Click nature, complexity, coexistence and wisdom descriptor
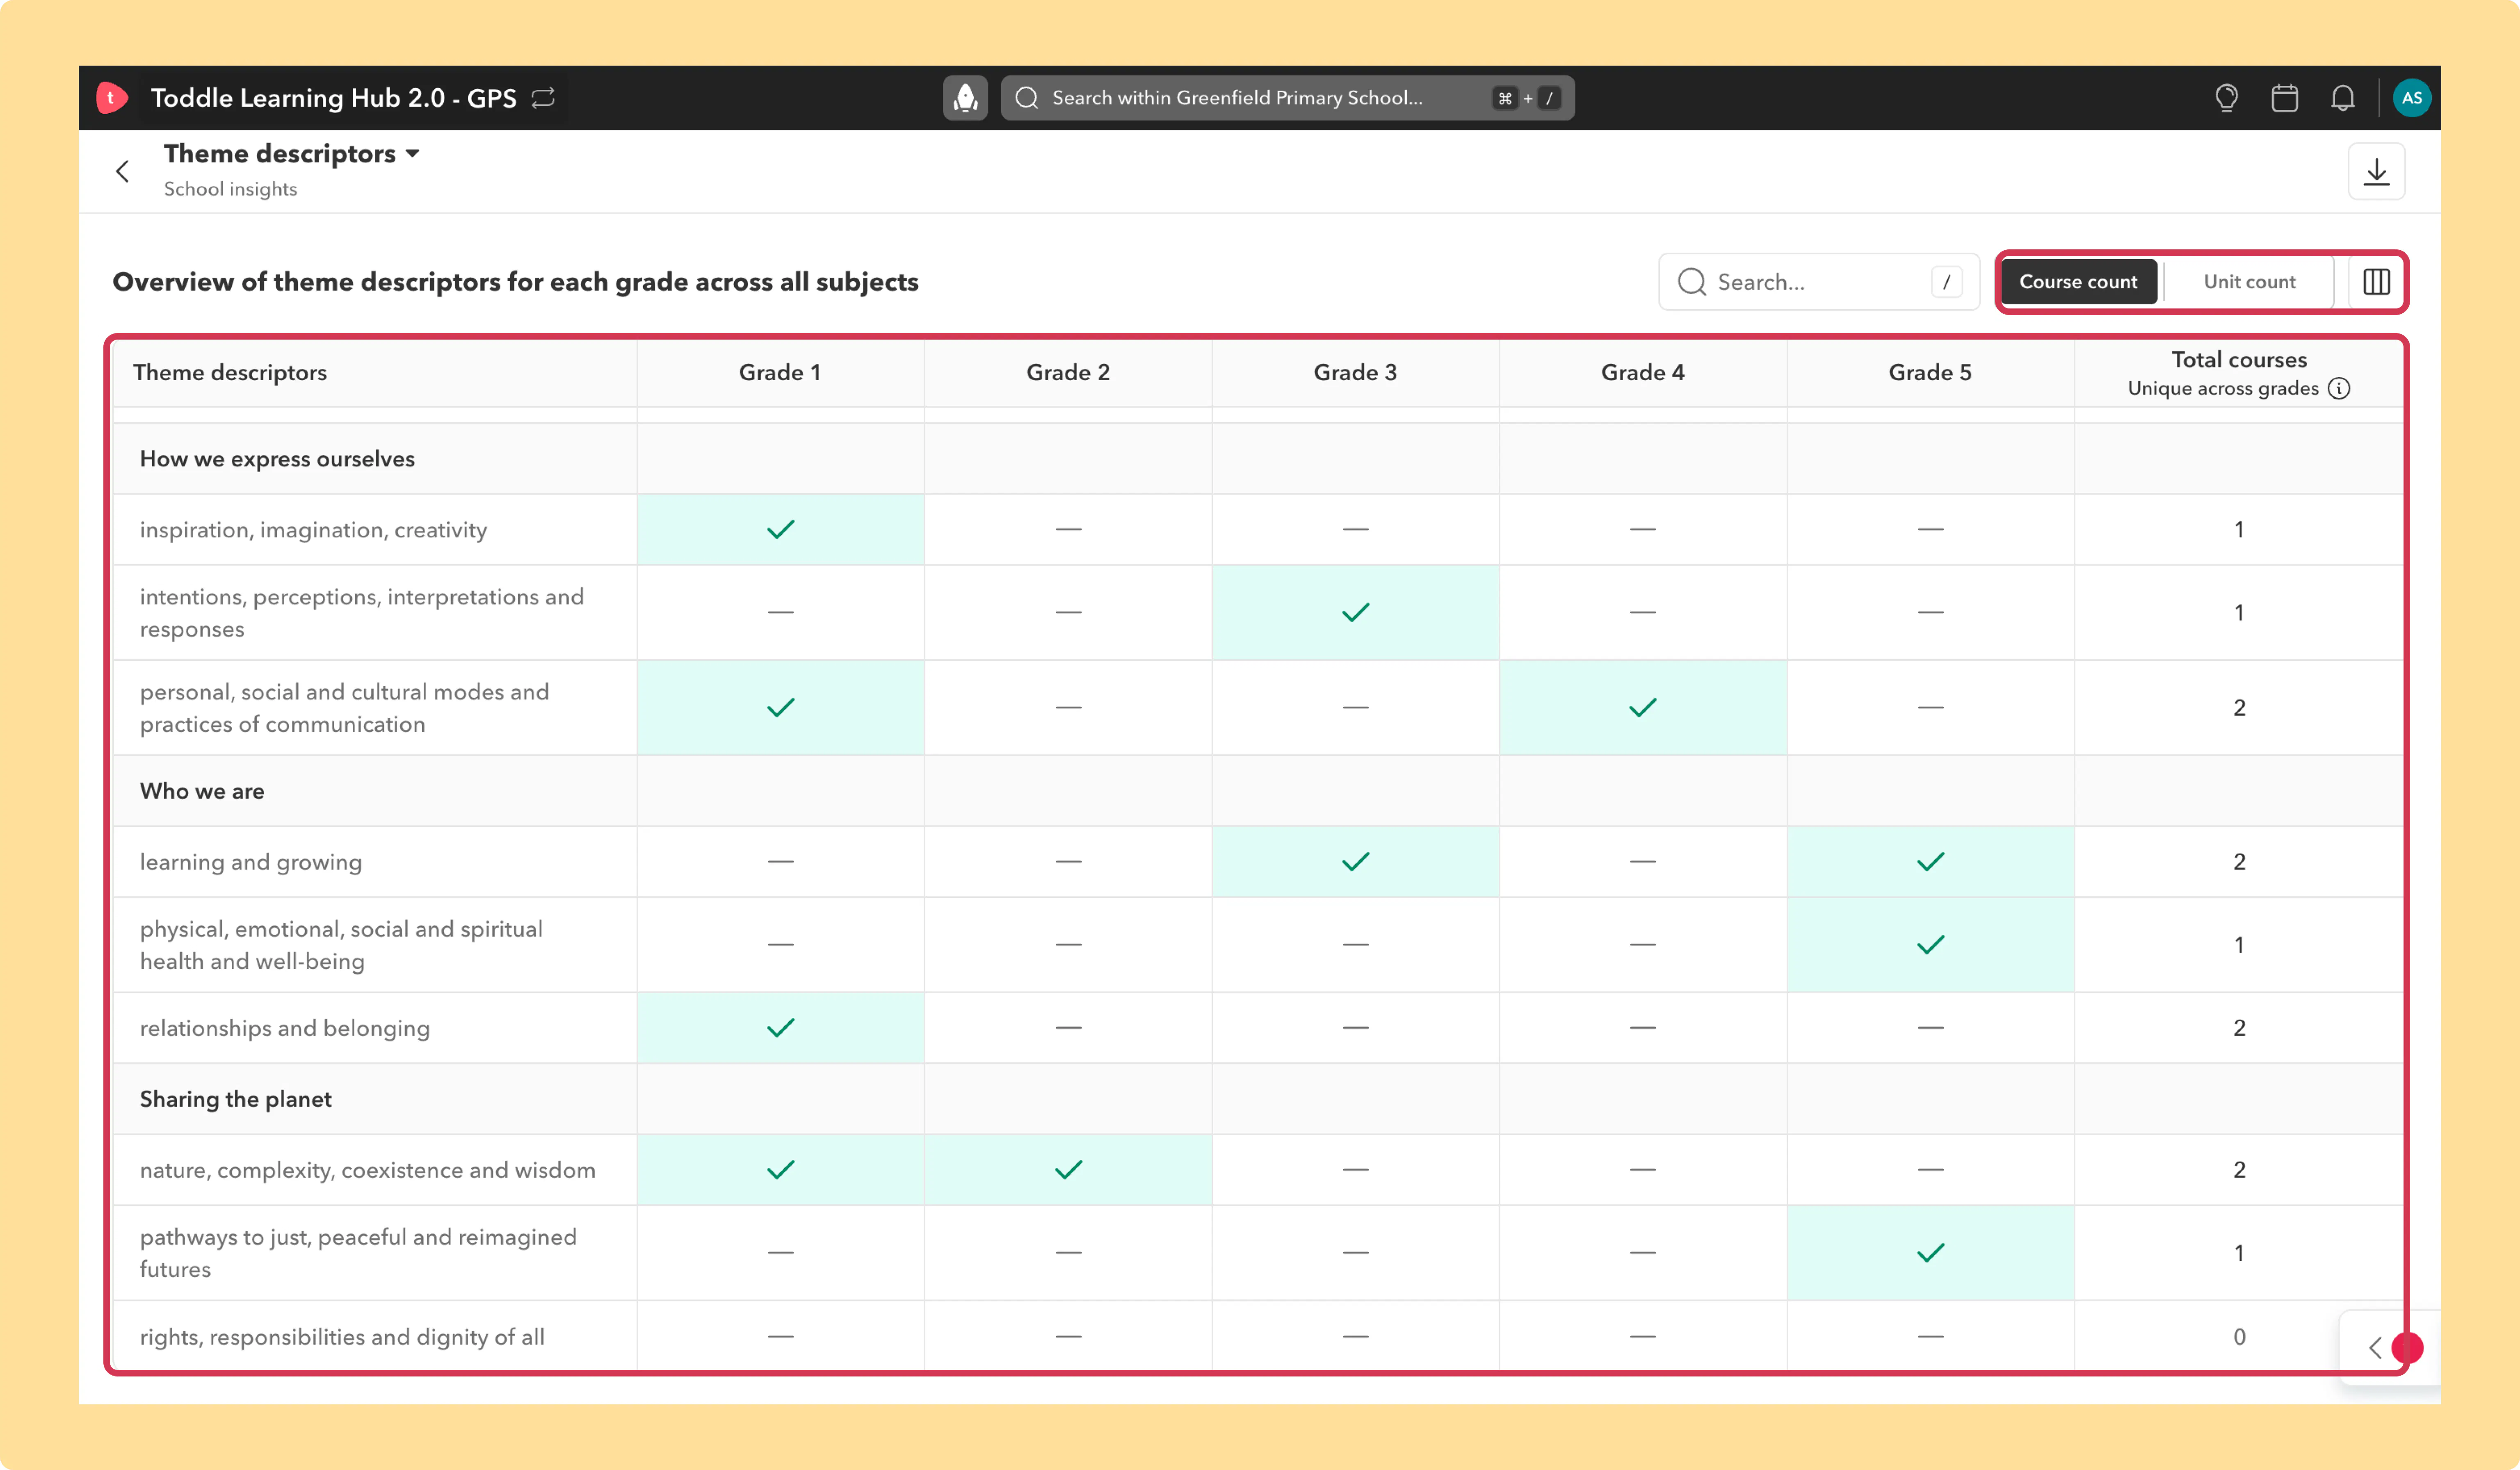2520x1470 pixels. 368,1170
